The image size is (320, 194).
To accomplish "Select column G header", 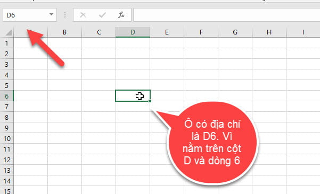I will pyautogui.click(x=235, y=32).
